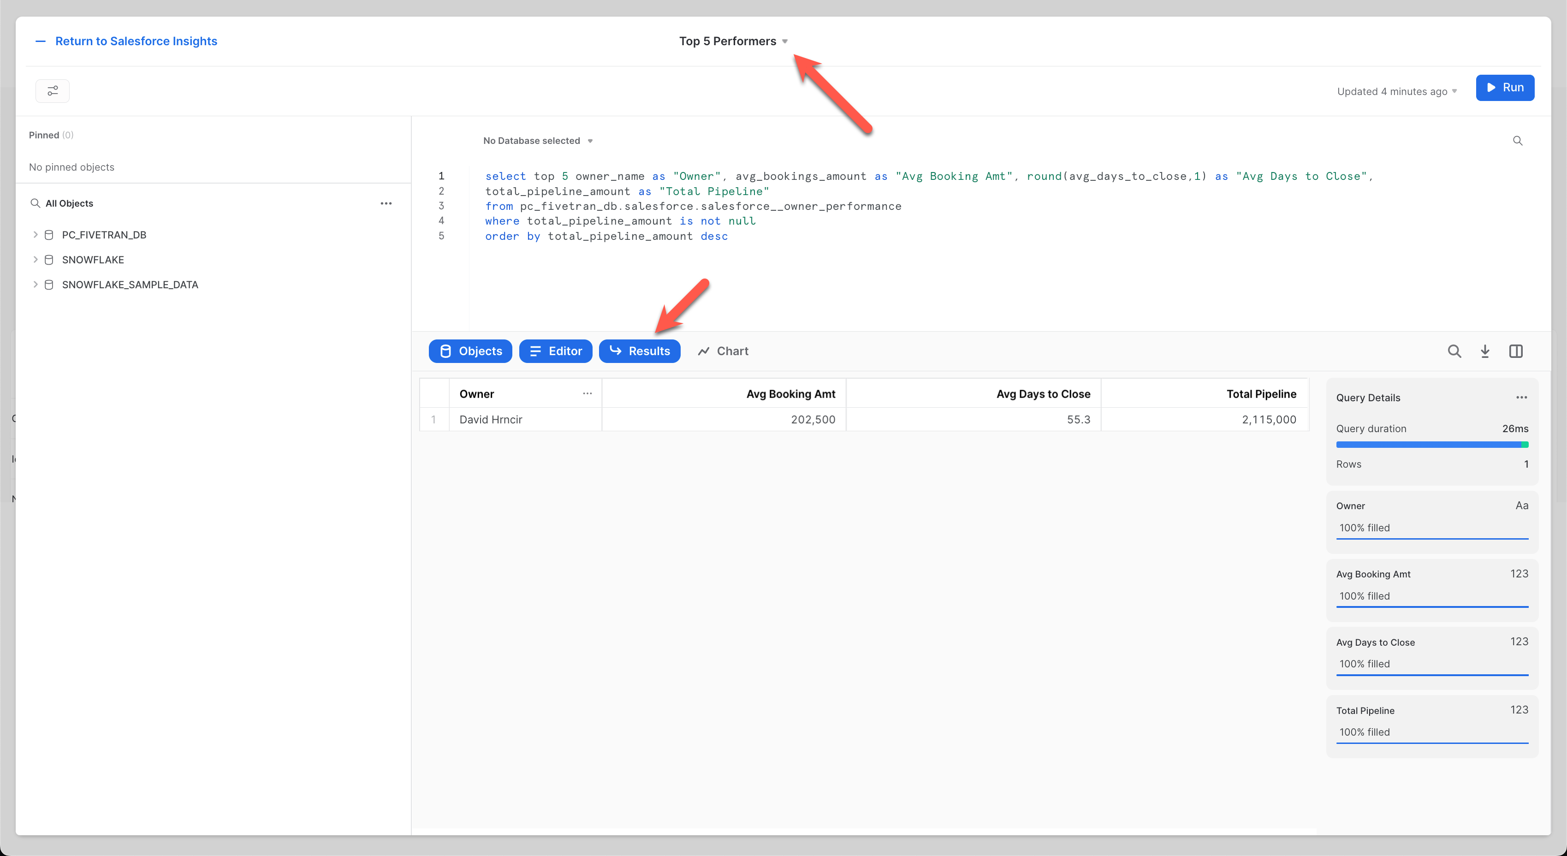Download the query results
This screenshot has height=856, width=1567.
coord(1485,351)
